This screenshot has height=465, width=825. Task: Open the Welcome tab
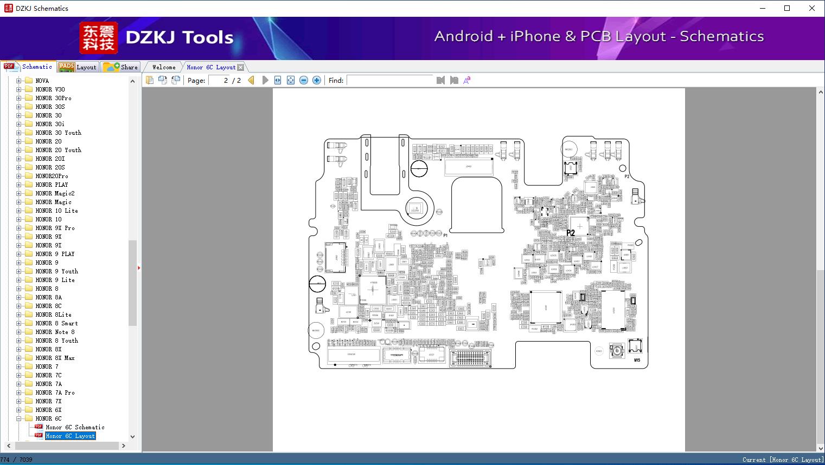click(x=164, y=67)
